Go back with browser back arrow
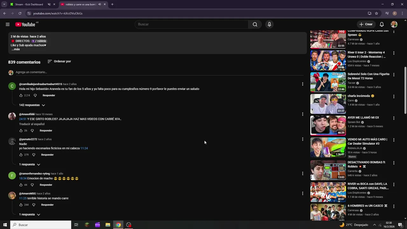Viewport: 407px width, 229px height. tap(4, 13)
